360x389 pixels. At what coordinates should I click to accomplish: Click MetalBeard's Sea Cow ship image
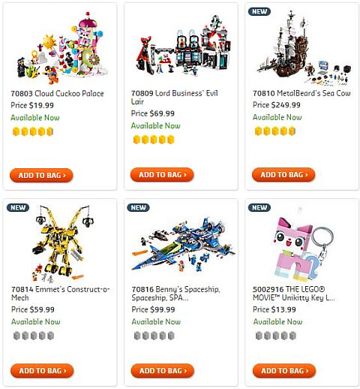[303, 48]
